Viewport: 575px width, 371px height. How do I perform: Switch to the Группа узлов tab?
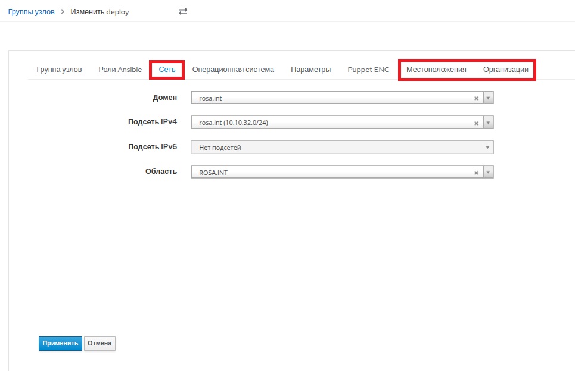59,70
